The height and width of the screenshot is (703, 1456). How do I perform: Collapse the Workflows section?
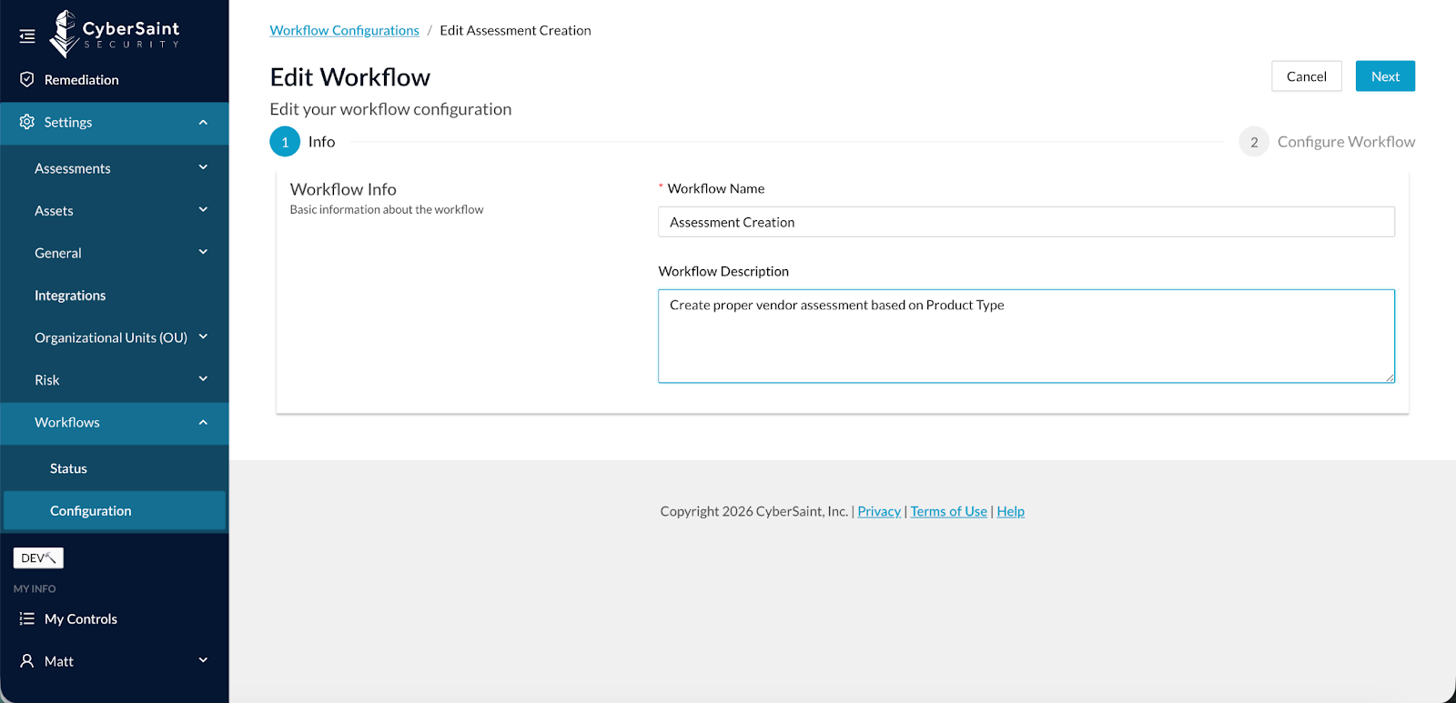click(203, 422)
